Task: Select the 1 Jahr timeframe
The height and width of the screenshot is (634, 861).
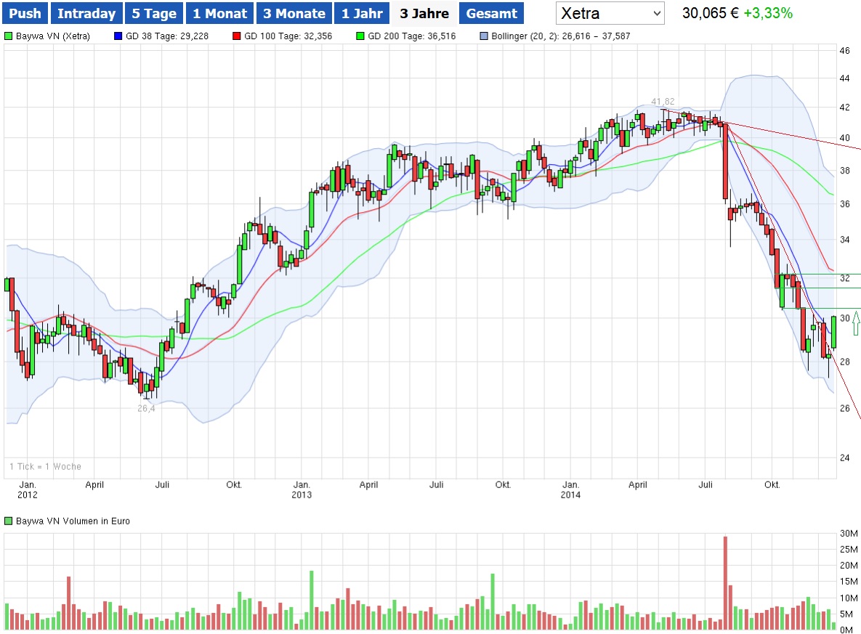Action: (x=363, y=12)
